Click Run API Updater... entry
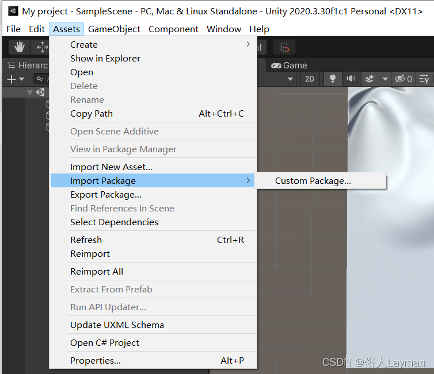434x374 pixels. click(x=152, y=307)
